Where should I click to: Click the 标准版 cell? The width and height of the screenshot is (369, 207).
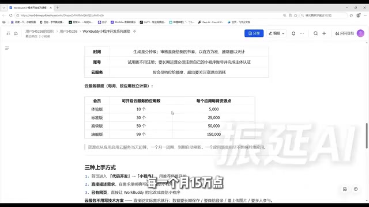[97, 117]
